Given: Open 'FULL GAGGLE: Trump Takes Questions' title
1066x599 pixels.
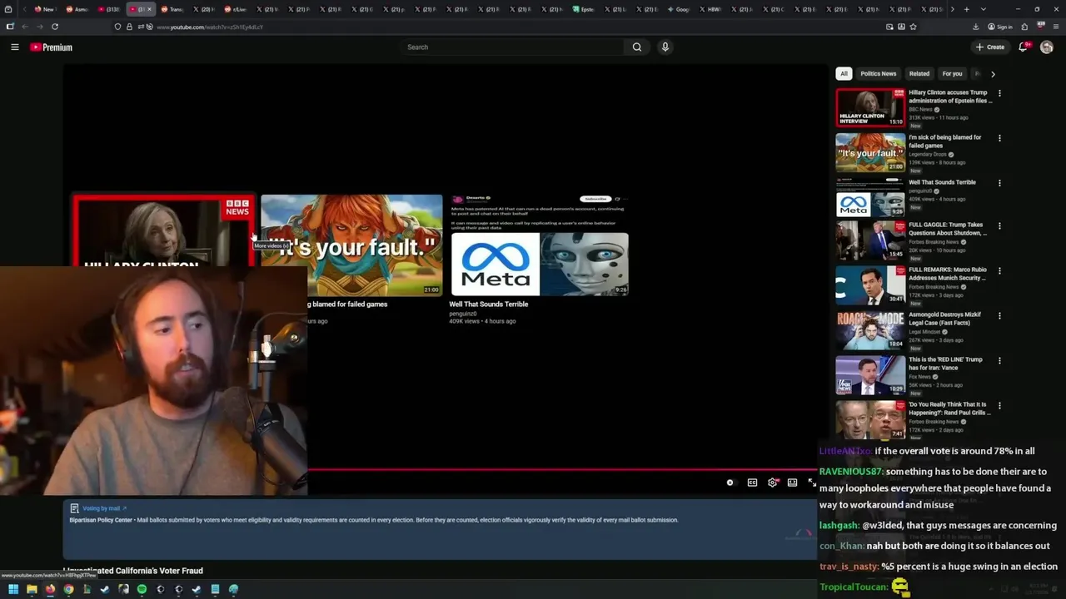Looking at the screenshot, I should coord(948,229).
